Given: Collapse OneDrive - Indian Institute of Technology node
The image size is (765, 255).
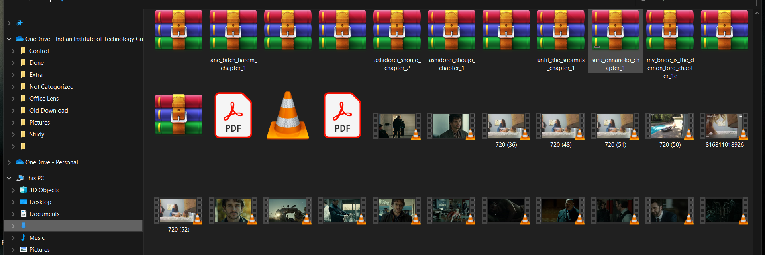Looking at the screenshot, I should click(x=9, y=39).
